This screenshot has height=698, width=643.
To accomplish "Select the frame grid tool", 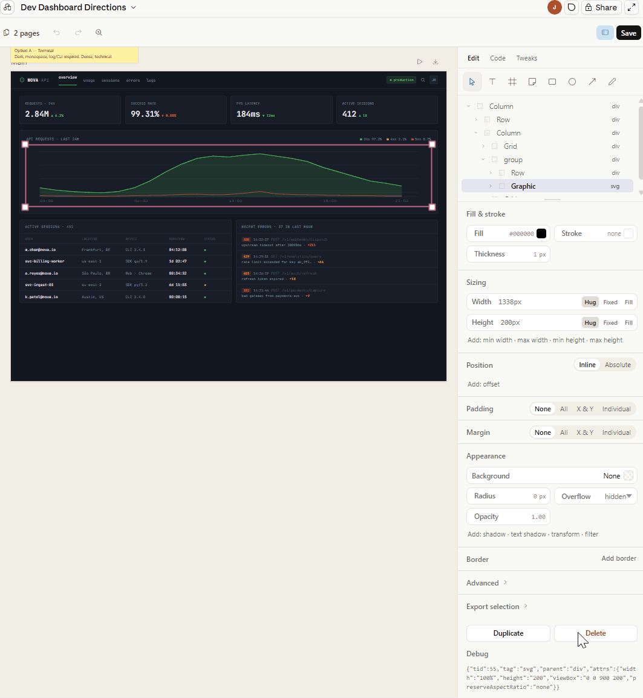I will (512, 82).
